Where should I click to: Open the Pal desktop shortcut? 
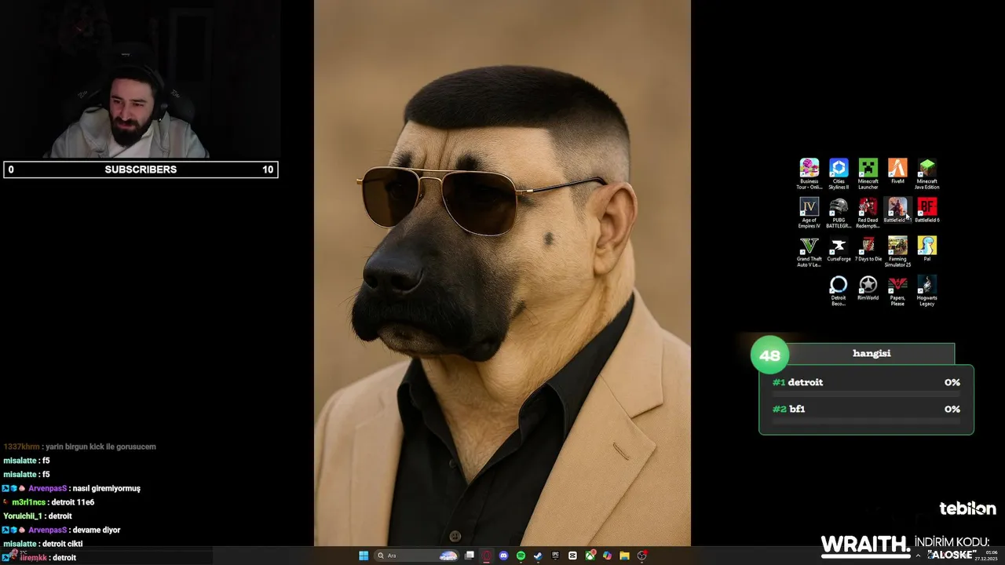[927, 249]
